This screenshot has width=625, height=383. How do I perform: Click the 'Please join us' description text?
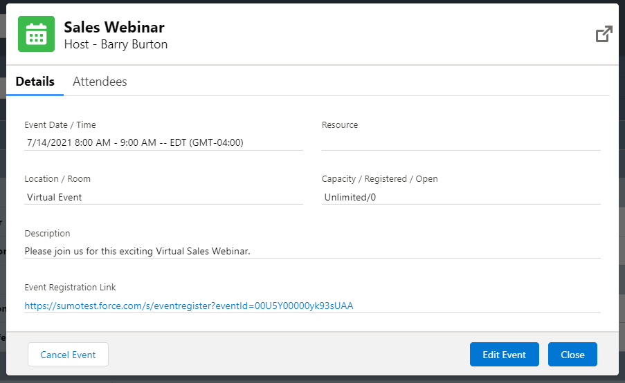pyautogui.click(x=137, y=251)
